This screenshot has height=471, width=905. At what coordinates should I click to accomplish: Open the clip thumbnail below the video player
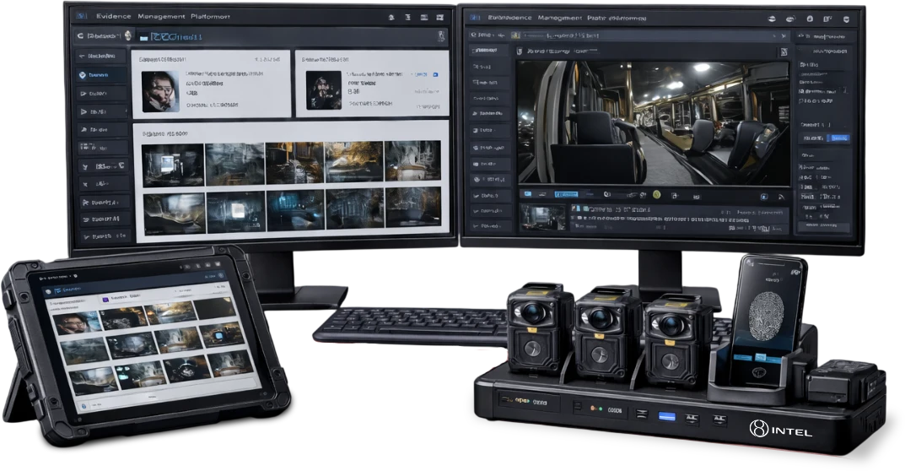pyautogui.click(x=542, y=217)
